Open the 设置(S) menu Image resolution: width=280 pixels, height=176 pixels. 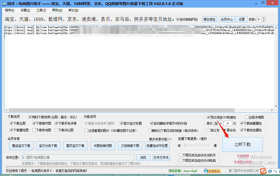[x=25, y=10]
